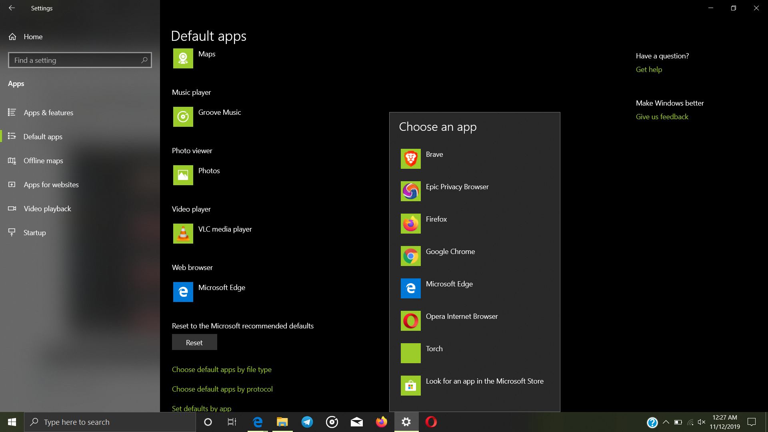Viewport: 768px width, 432px height.
Task: Open the clock and date flyout
Action: [x=725, y=422]
